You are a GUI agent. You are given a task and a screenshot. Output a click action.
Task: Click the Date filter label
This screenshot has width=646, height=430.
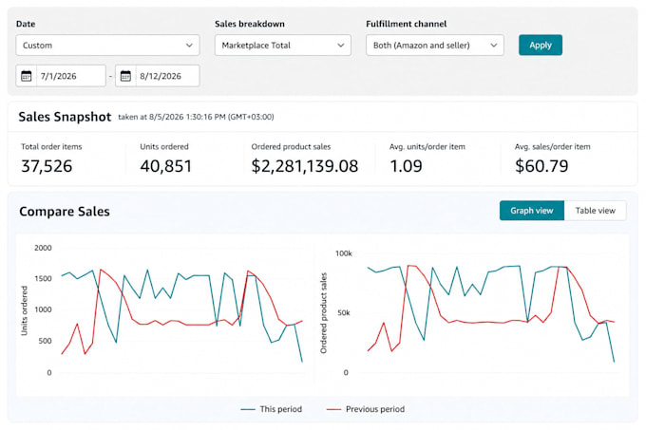point(26,24)
